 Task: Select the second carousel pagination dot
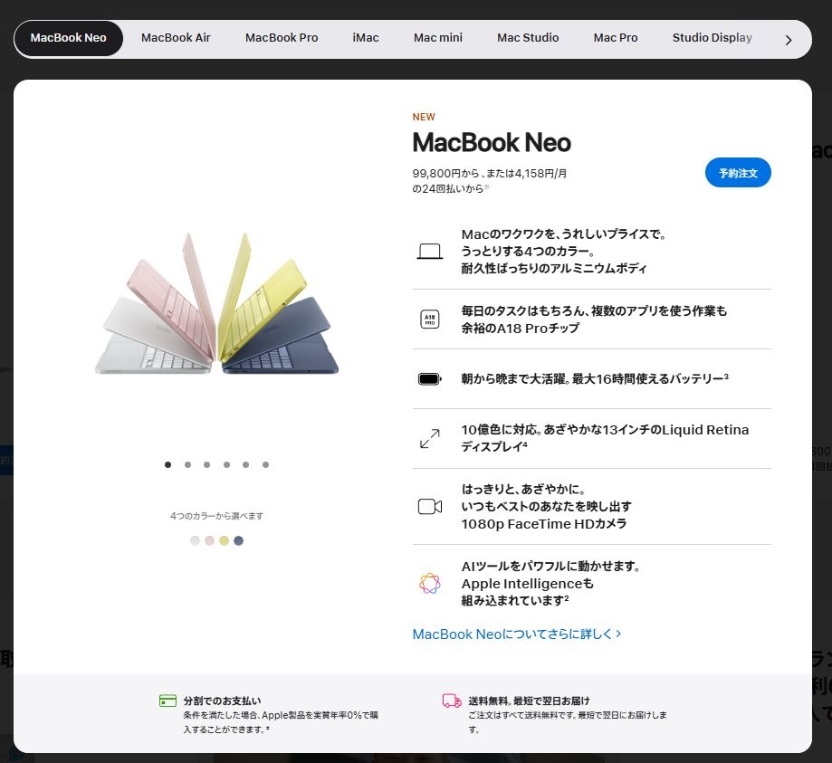coord(187,465)
